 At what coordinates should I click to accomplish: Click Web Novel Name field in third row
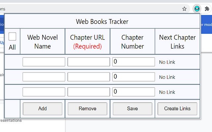click(x=44, y=92)
